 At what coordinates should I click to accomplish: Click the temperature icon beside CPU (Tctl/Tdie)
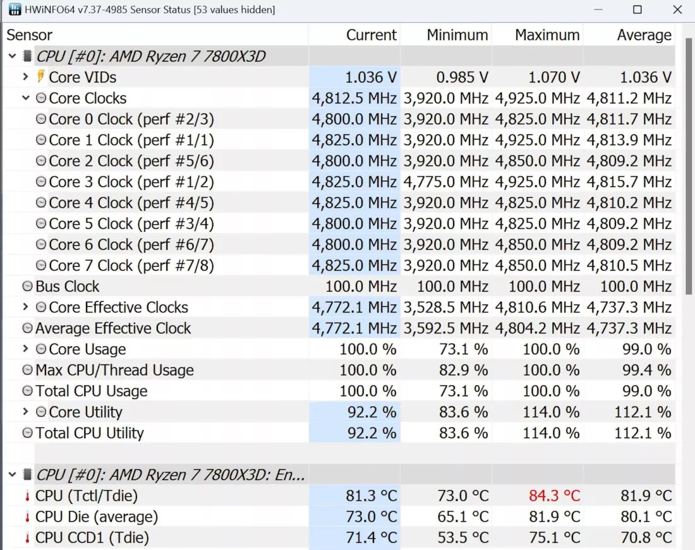tap(26, 496)
